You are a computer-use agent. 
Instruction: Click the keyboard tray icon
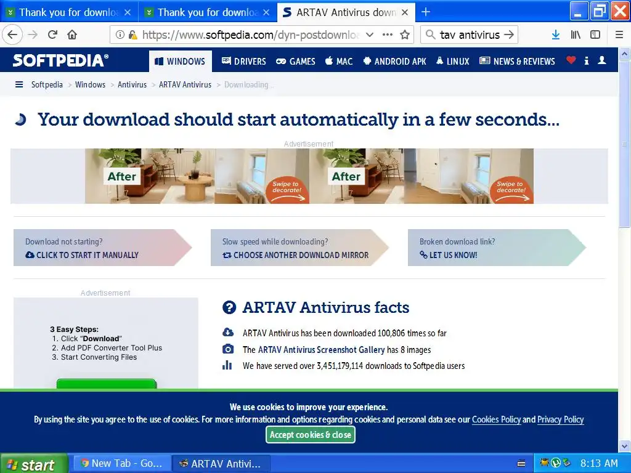(521, 463)
